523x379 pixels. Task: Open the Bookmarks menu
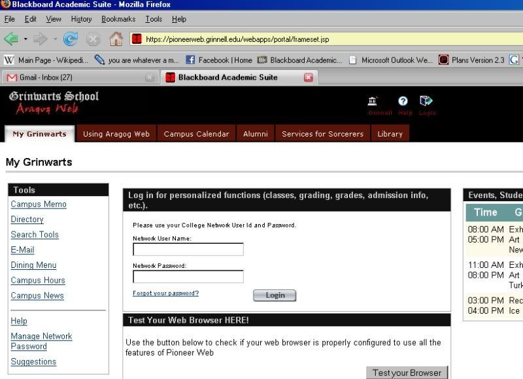point(118,19)
